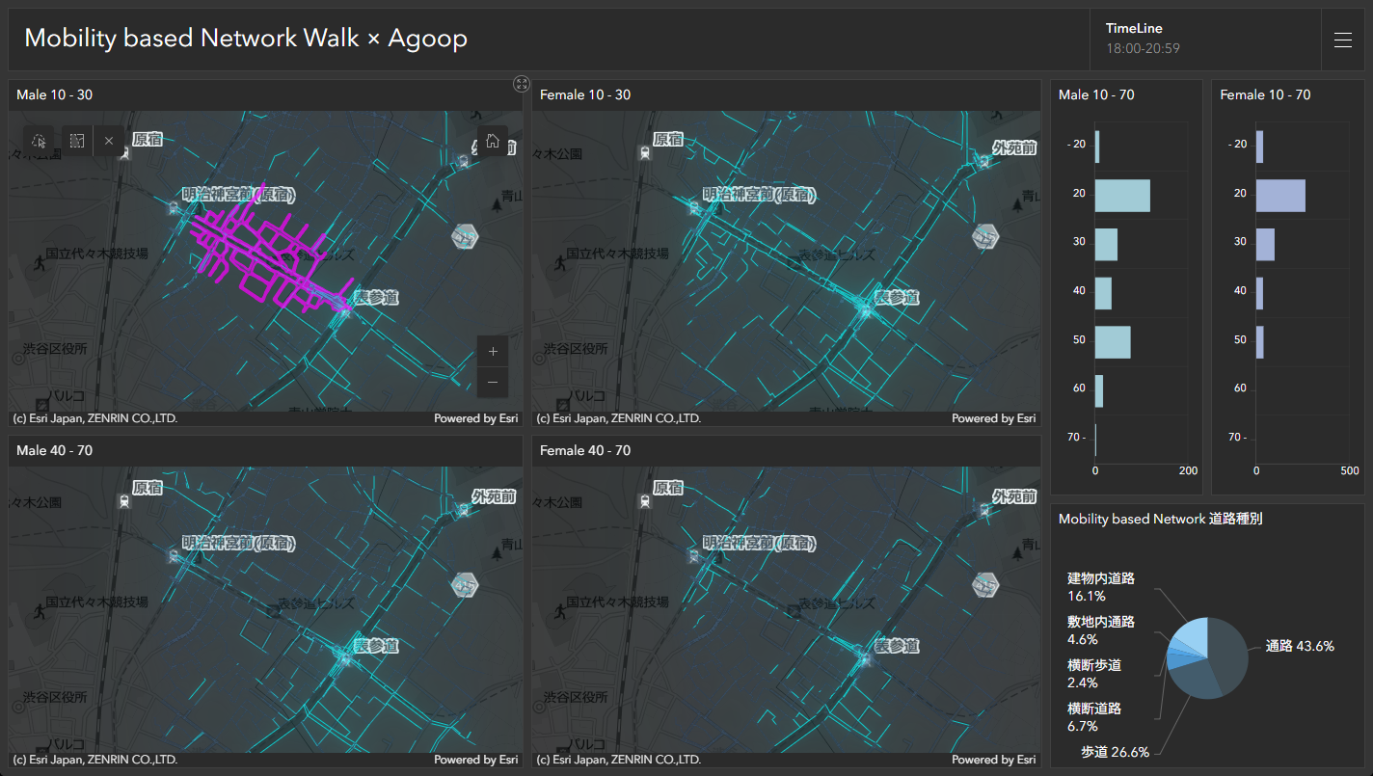The image size is (1373, 776).
Task: Select the age 50 bar in Male chart
Action: click(x=1112, y=342)
